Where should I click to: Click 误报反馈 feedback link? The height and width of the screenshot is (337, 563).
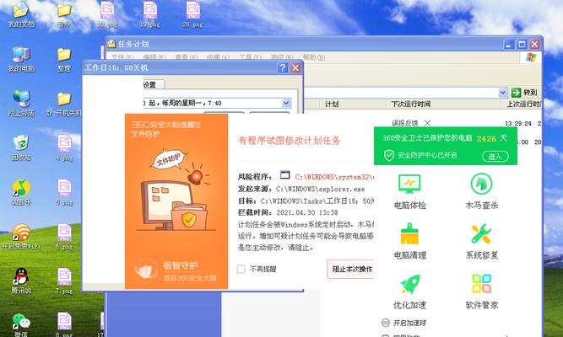tap(404, 123)
